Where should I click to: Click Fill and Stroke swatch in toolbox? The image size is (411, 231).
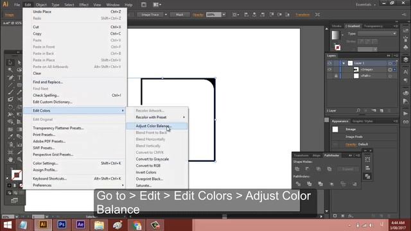point(16,175)
